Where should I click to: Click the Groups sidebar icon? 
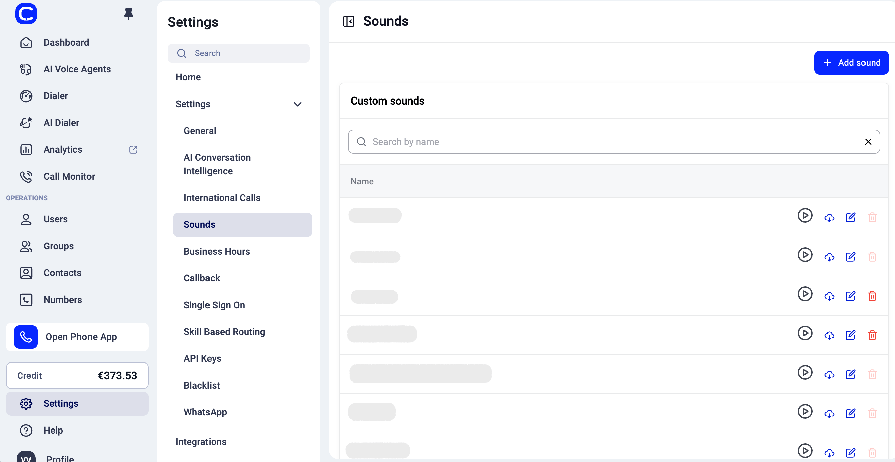point(26,246)
